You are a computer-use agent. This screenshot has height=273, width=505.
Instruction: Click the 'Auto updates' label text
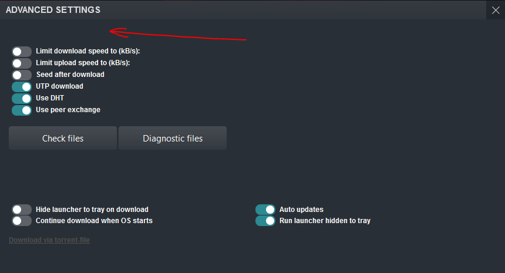coord(301,210)
